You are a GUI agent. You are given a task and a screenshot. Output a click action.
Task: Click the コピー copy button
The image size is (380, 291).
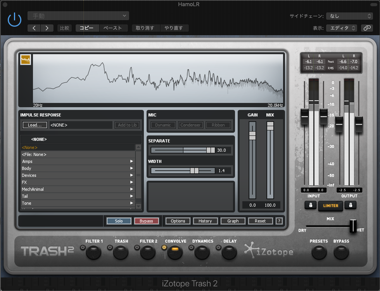tap(87, 28)
